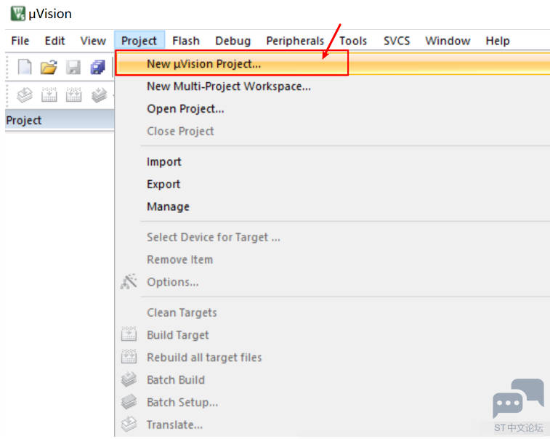Image resolution: width=550 pixels, height=439 pixels.
Task: Click the icon beside Batch Build entry
Action: pyautogui.click(x=129, y=379)
